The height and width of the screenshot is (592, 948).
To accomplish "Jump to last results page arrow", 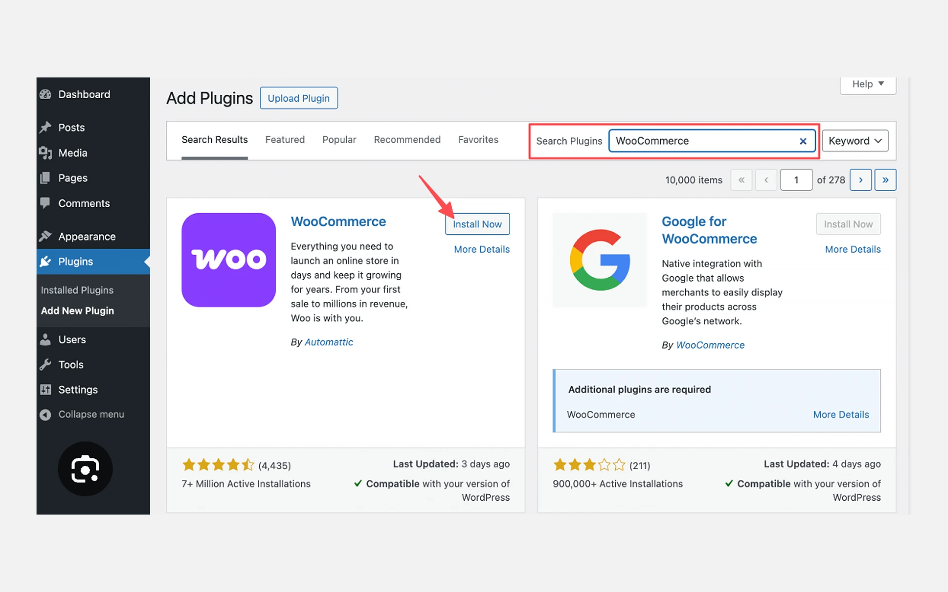I will 885,180.
